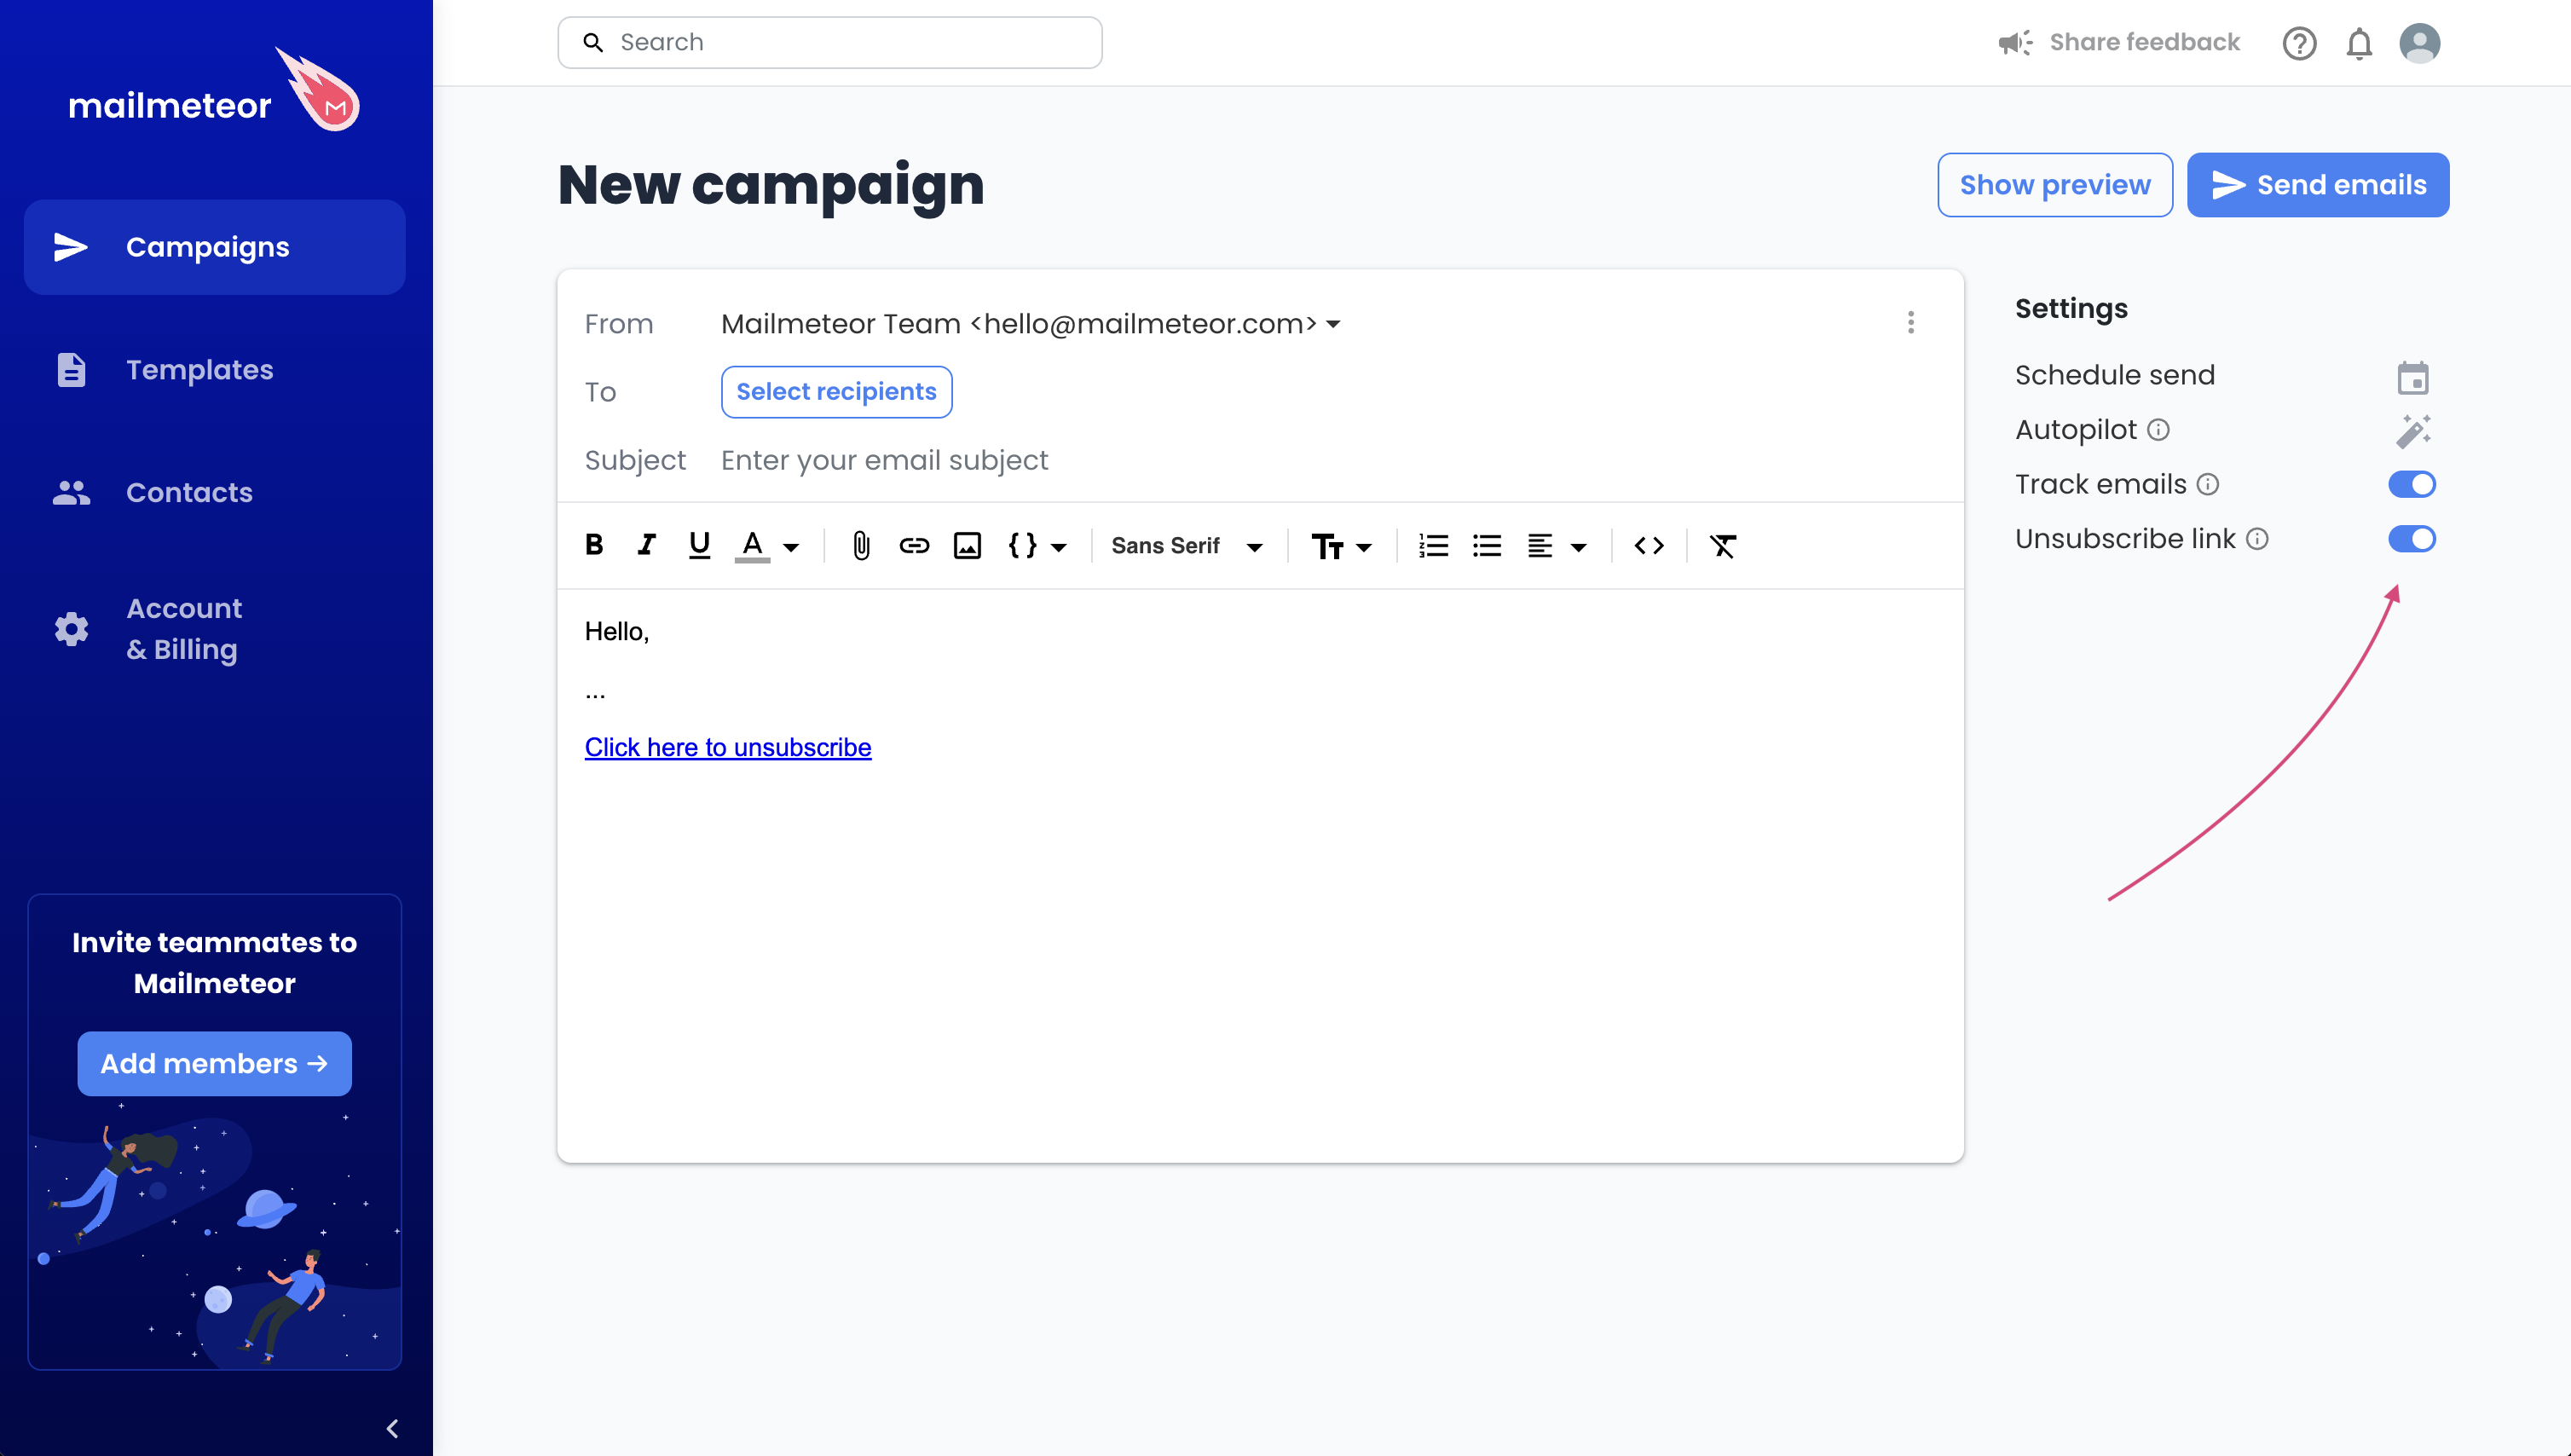The image size is (2571, 1456).
Task: Insert an image into the email
Action: tap(967, 546)
